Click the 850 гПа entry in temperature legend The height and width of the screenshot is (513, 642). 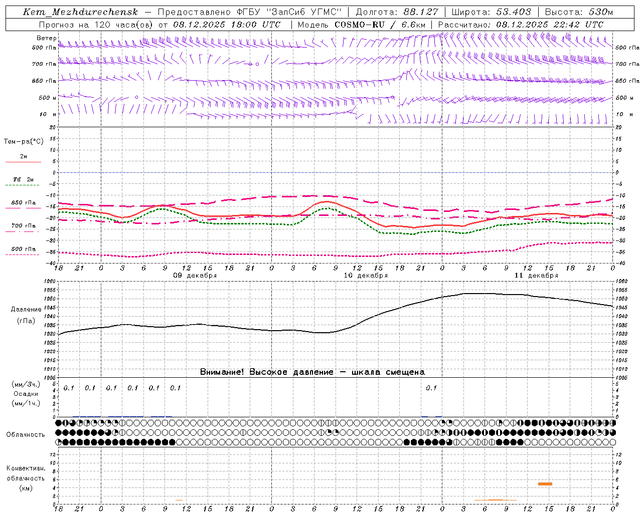pos(23,203)
